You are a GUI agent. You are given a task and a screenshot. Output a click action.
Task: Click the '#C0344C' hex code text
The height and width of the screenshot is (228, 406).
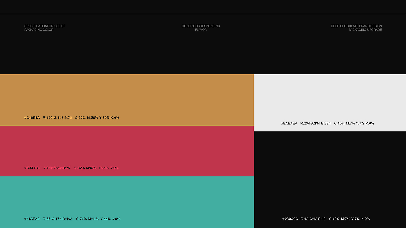32,168
